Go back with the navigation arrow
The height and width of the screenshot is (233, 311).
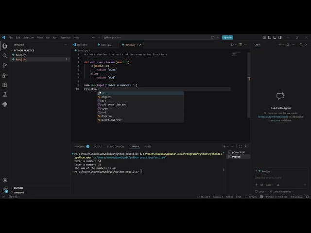click(x=93, y=37)
